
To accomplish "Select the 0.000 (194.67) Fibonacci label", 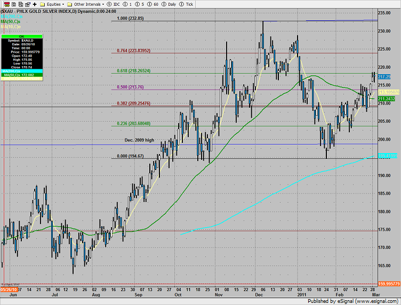I will click(x=130, y=156).
